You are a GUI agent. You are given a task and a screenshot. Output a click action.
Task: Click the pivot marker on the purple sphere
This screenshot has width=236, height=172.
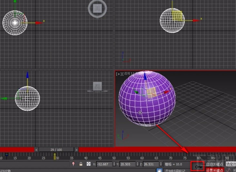pyautogui.click(x=140, y=112)
